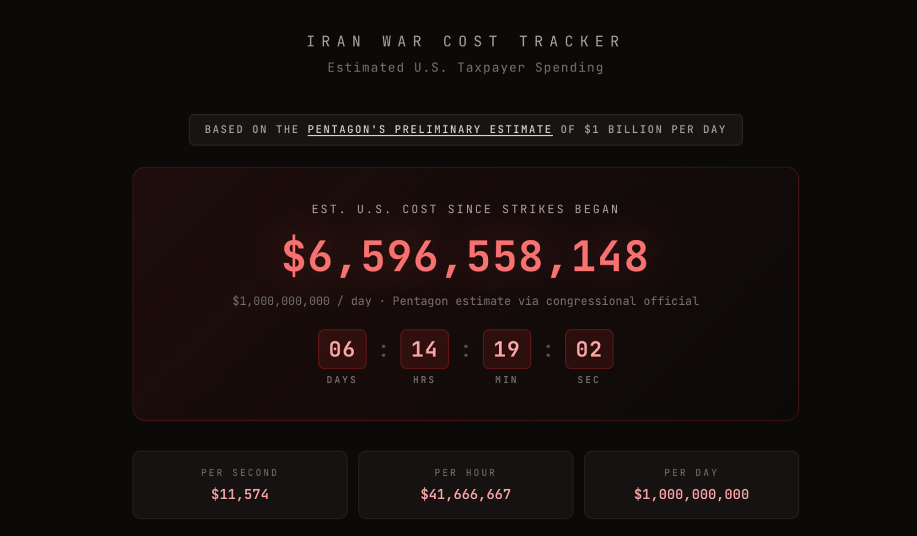Click the hours counter box showing 14
The image size is (917, 536).
coord(424,349)
